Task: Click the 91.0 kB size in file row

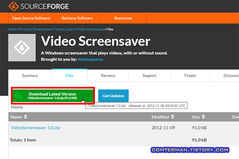Action: coord(199,128)
